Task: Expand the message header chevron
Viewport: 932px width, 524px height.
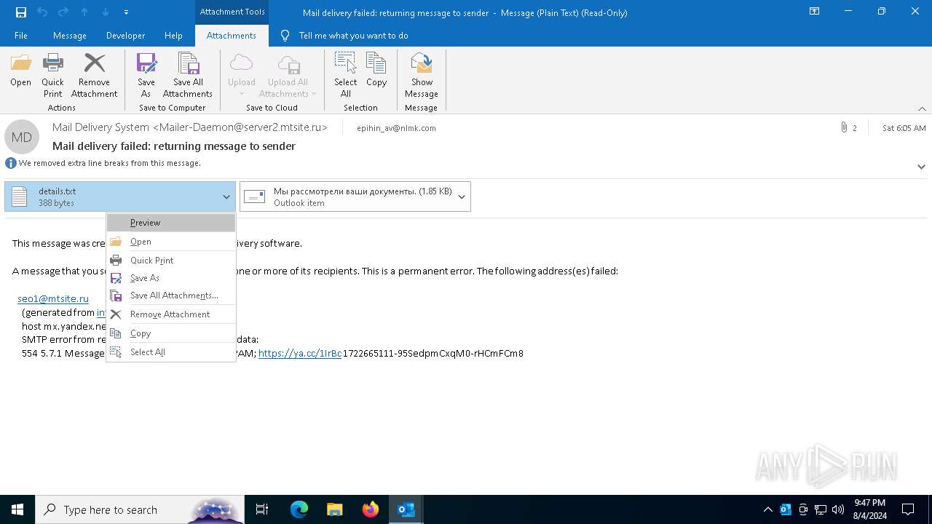Action: [921, 167]
